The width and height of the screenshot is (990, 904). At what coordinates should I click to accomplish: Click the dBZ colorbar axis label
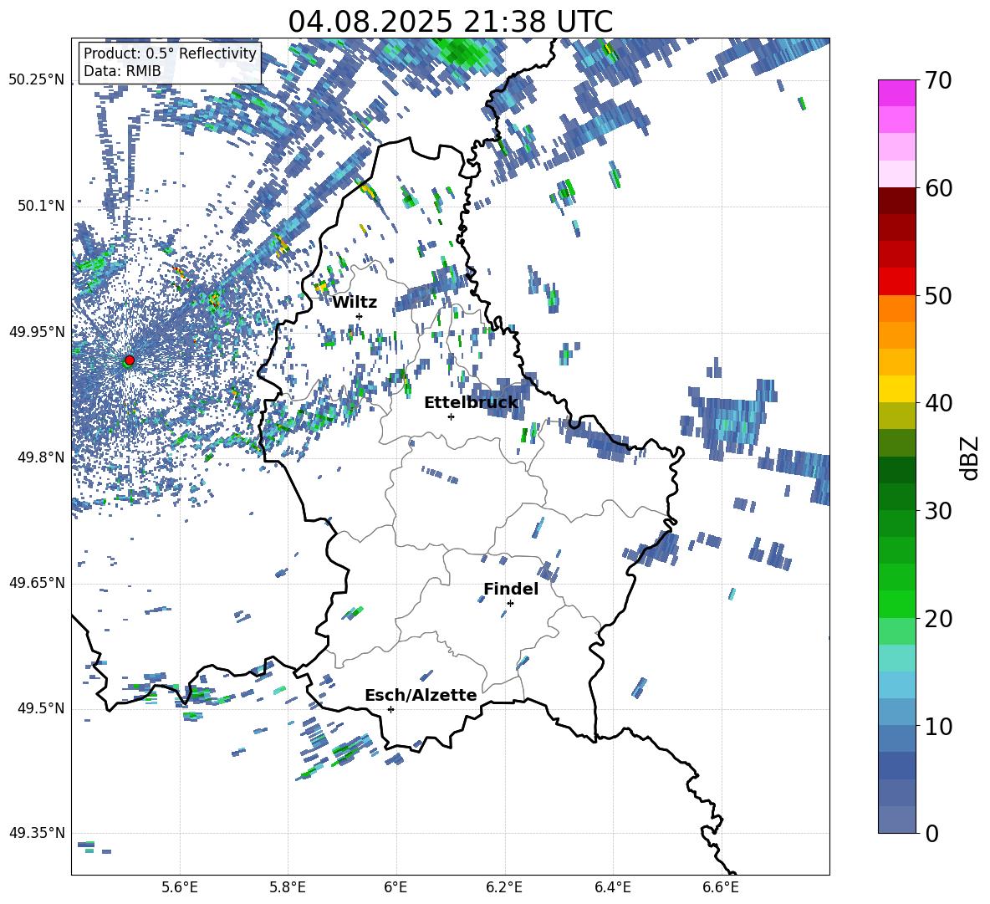(x=970, y=457)
